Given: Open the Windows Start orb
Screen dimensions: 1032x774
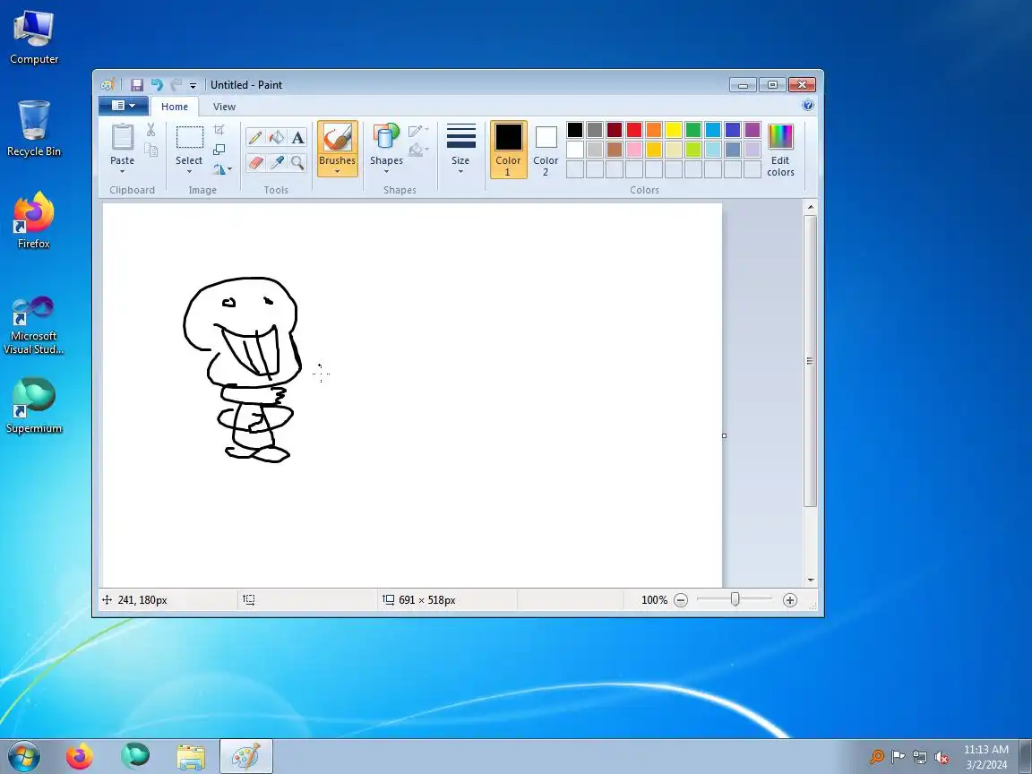Looking at the screenshot, I should tap(23, 756).
